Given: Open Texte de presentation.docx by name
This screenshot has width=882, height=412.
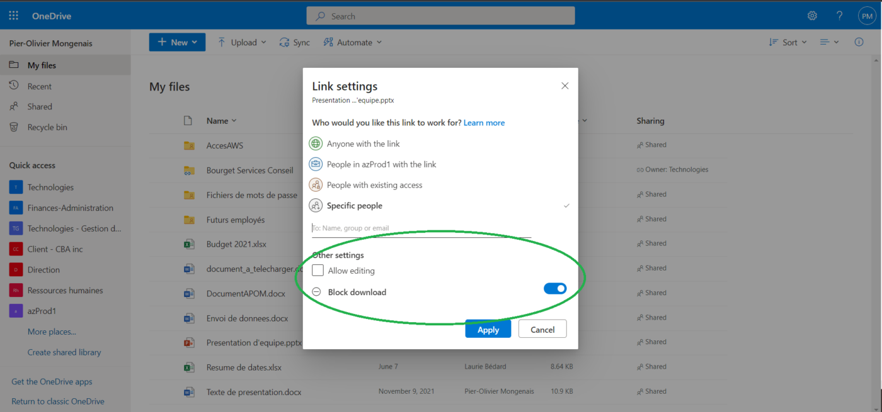Looking at the screenshot, I should pyautogui.click(x=254, y=392).
